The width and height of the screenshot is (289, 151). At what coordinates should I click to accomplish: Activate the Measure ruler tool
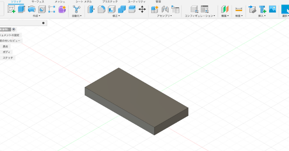[x=239, y=9]
